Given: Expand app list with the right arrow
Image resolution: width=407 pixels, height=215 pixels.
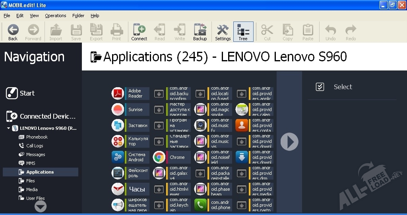Looking at the screenshot, I should pos(289,142).
